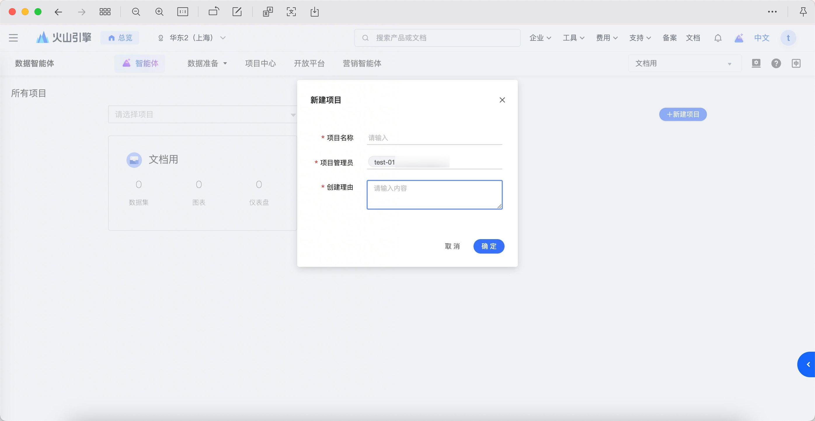
Task: Open the 企业 dropdown menu
Action: click(540, 38)
